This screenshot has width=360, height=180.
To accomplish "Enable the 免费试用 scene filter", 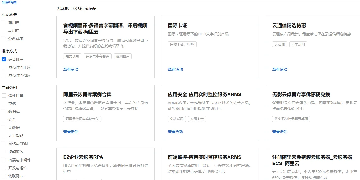I will 4,39.
